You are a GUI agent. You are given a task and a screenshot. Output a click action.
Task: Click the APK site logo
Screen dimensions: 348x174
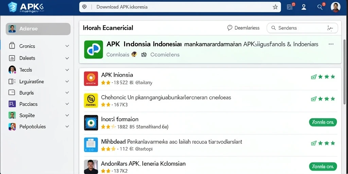coord(26,7)
